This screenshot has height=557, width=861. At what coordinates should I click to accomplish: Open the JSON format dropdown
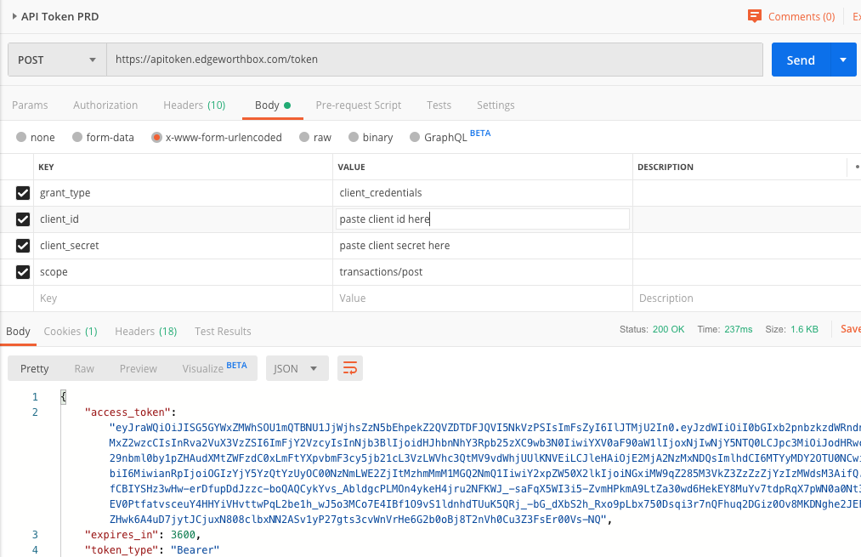pyautogui.click(x=297, y=368)
